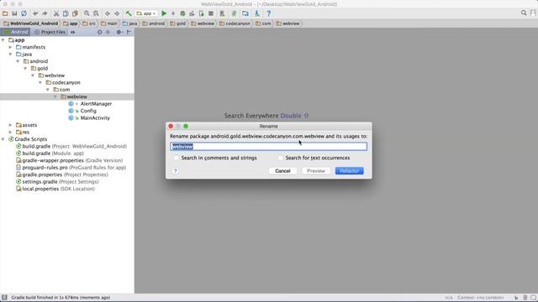Click the Paste icon in toolbar
Screen dimensions: 538x302
(75, 13)
